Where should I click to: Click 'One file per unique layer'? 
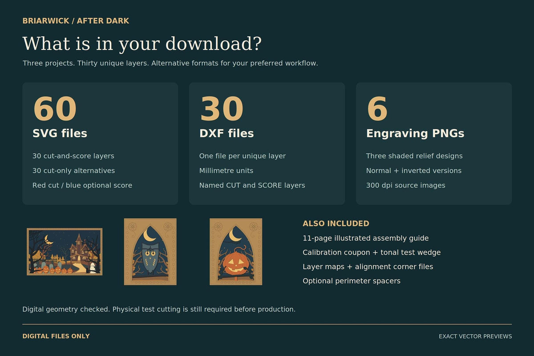(243, 156)
